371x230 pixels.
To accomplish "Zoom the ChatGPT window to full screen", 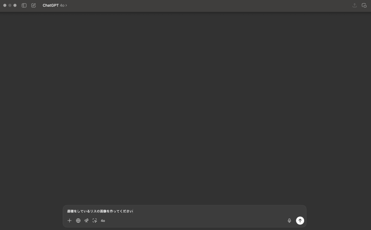I will [15, 5].
